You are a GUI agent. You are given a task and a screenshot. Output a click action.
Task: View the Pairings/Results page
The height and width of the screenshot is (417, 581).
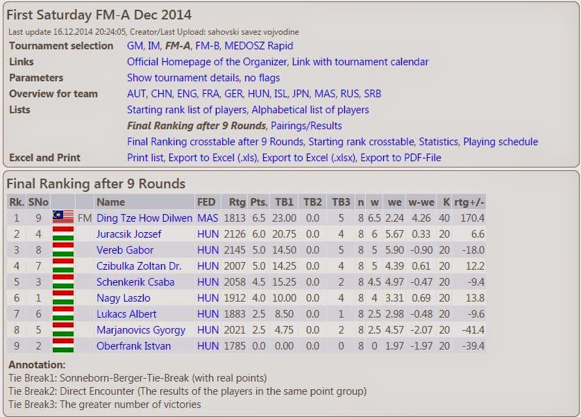306,126
